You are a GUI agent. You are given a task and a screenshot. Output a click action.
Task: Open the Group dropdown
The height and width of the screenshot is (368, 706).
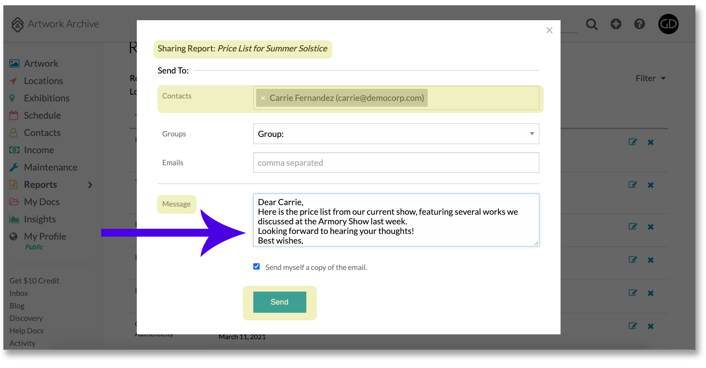pyautogui.click(x=396, y=134)
